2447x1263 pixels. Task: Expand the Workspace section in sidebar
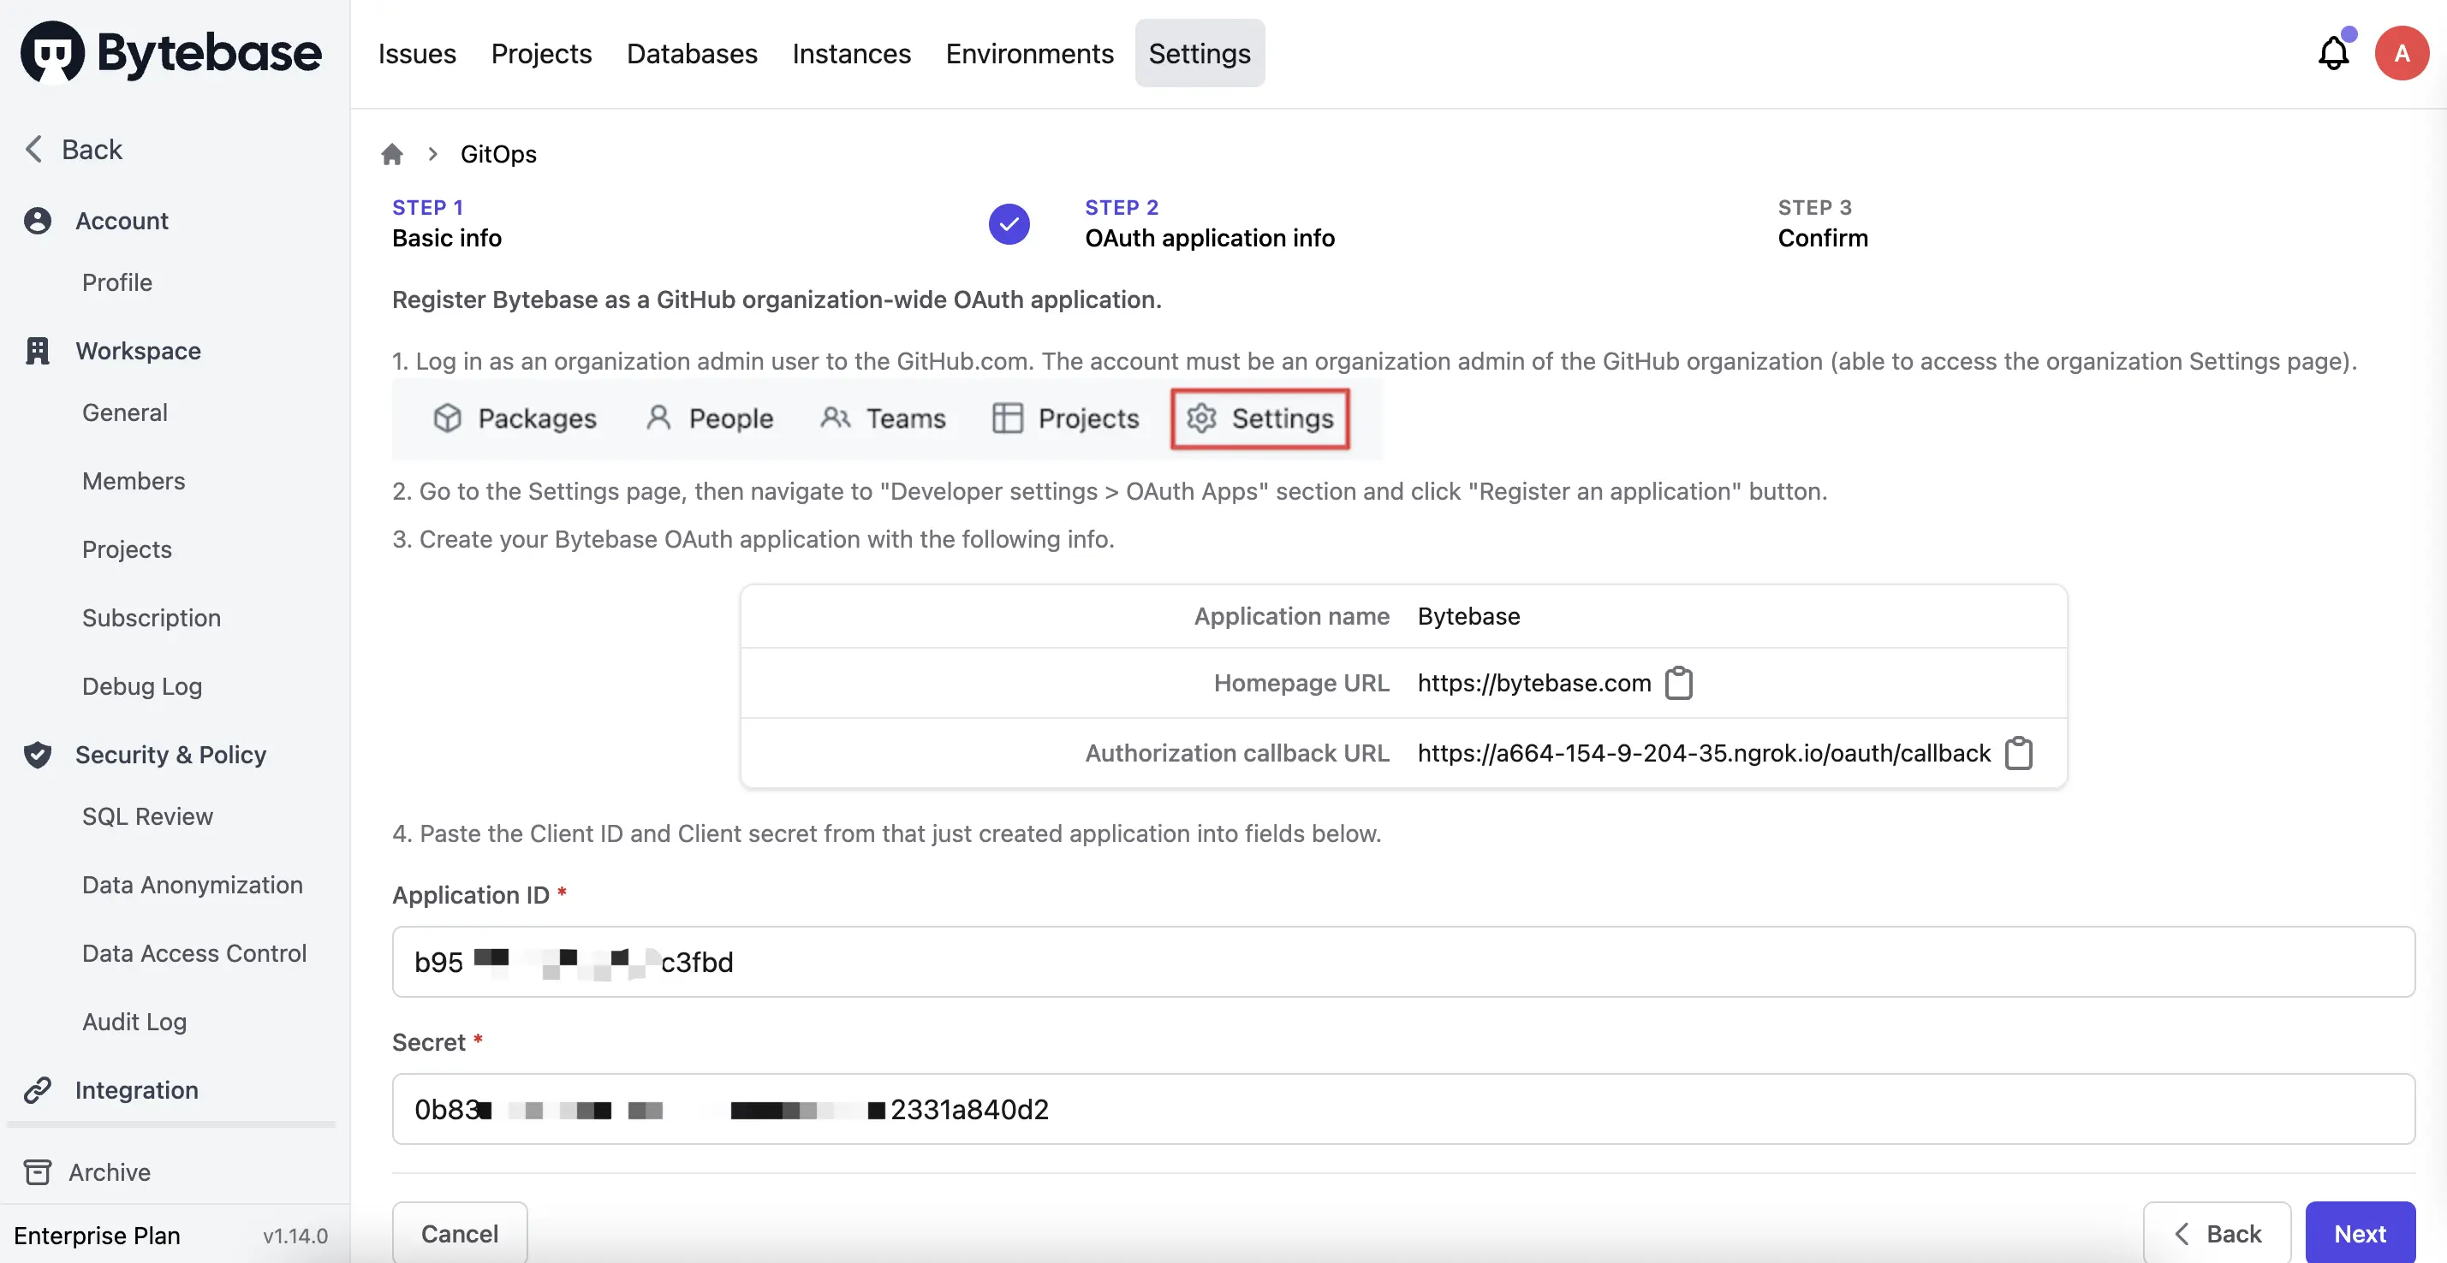[x=137, y=351]
